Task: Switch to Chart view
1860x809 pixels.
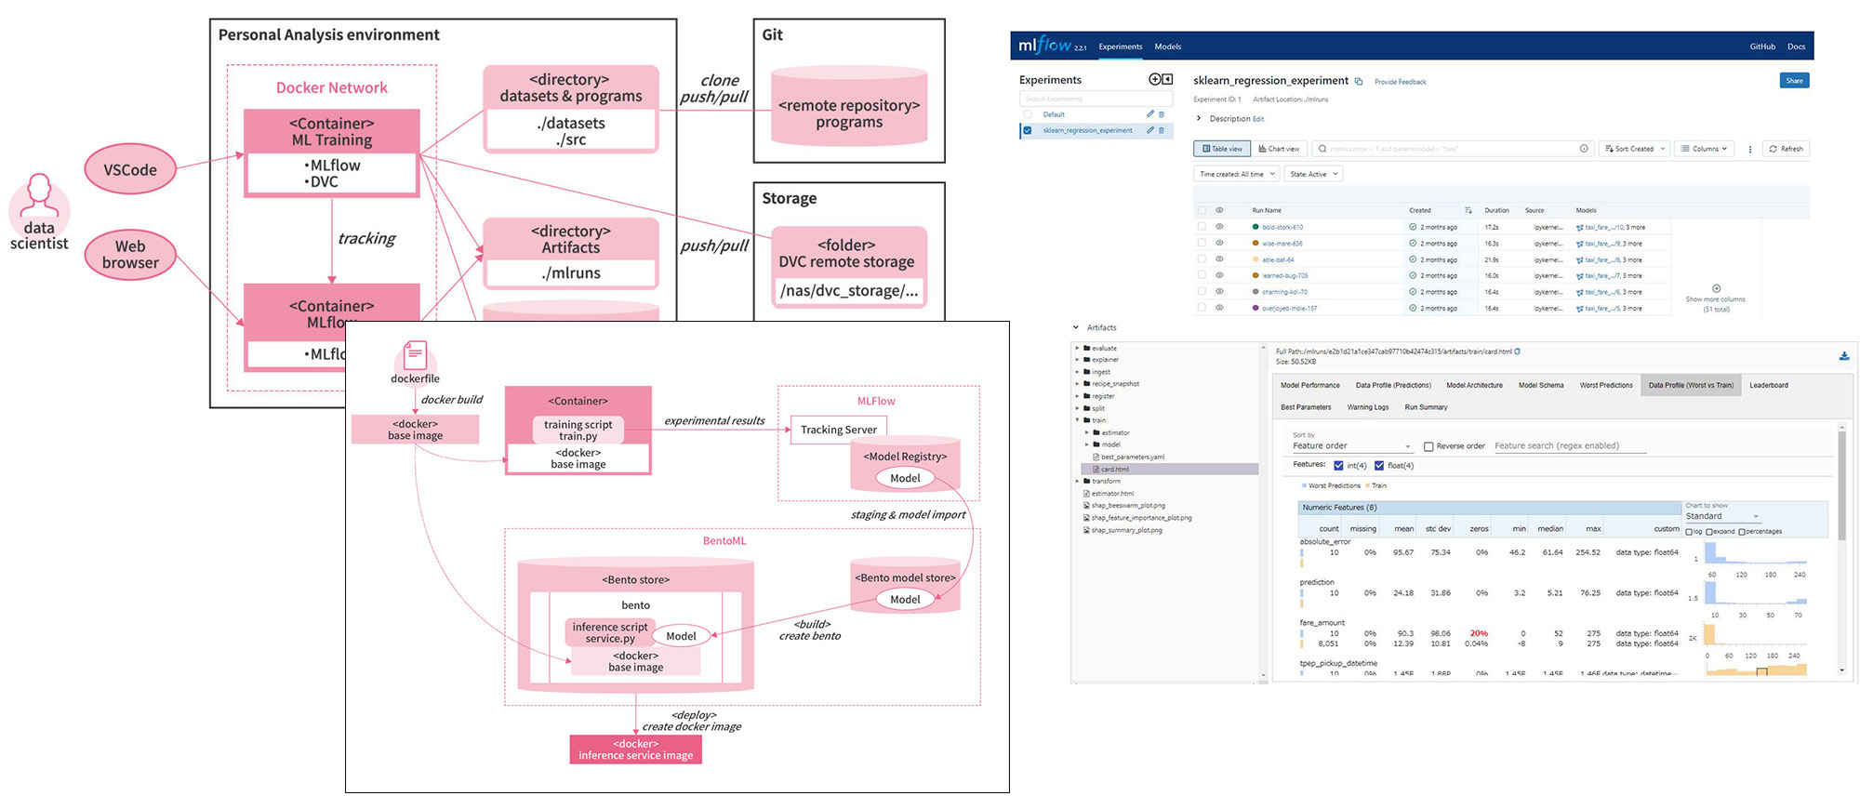Action: tap(1279, 149)
